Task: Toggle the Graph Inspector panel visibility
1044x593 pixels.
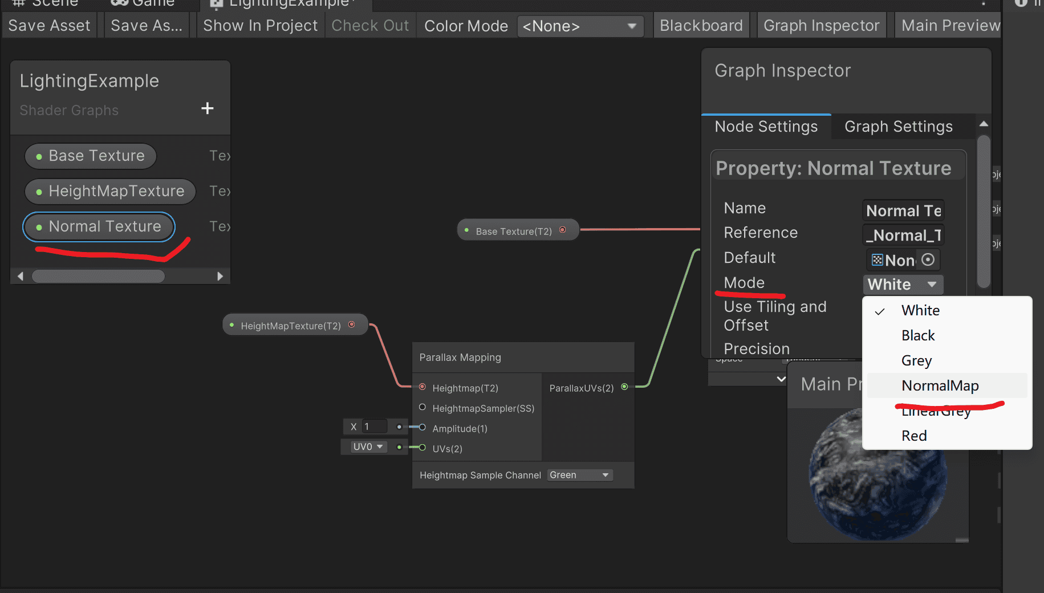Action: pos(822,26)
